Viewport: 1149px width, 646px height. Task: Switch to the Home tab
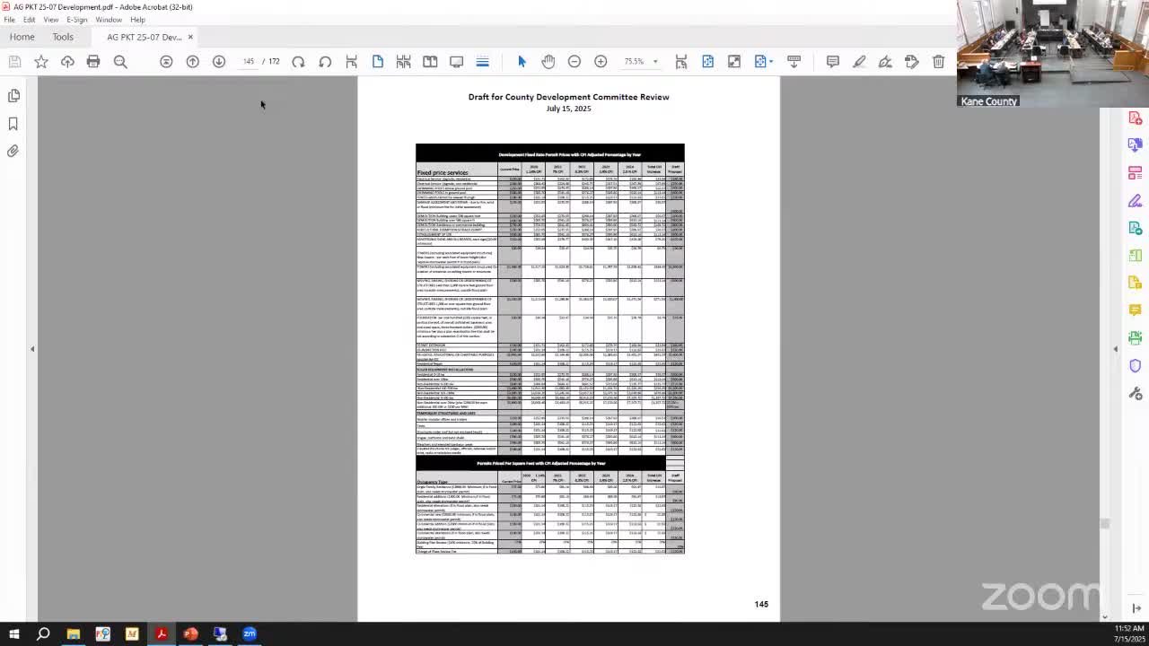(22, 37)
